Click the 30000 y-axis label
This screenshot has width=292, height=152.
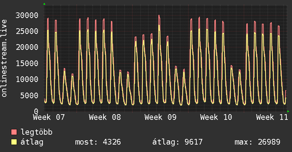click(27, 15)
